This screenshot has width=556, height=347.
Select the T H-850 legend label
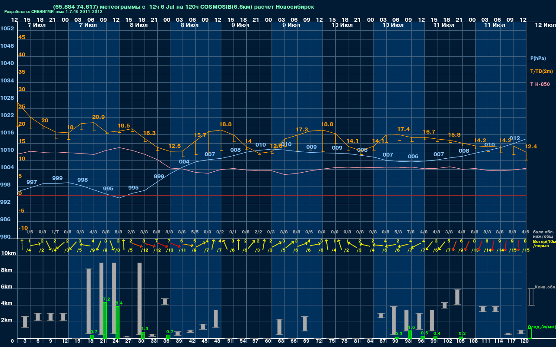click(539, 84)
